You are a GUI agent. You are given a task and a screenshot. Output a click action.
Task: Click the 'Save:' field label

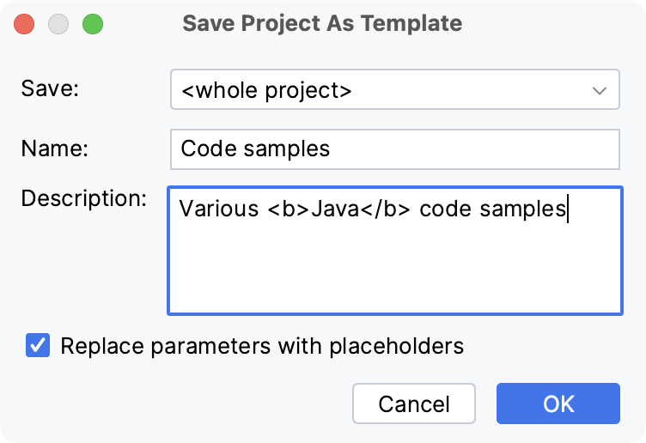[50, 90]
